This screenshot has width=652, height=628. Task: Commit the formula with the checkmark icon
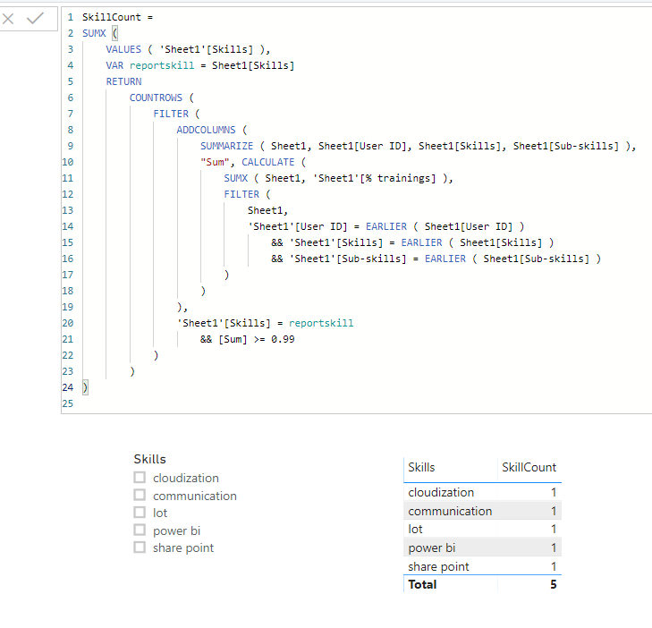point(35,18)
